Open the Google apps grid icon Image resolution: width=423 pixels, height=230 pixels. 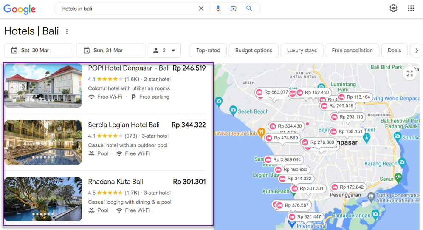point(411,9)
